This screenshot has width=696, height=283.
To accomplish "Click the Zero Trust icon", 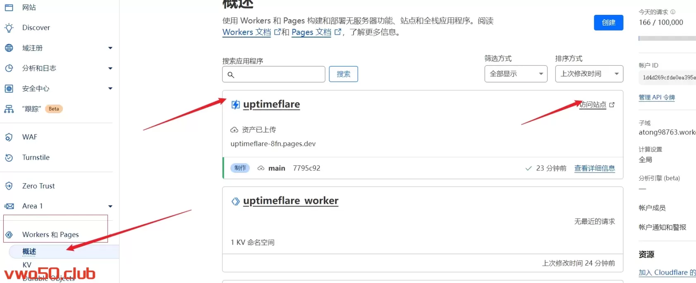I will pos(9,186).
